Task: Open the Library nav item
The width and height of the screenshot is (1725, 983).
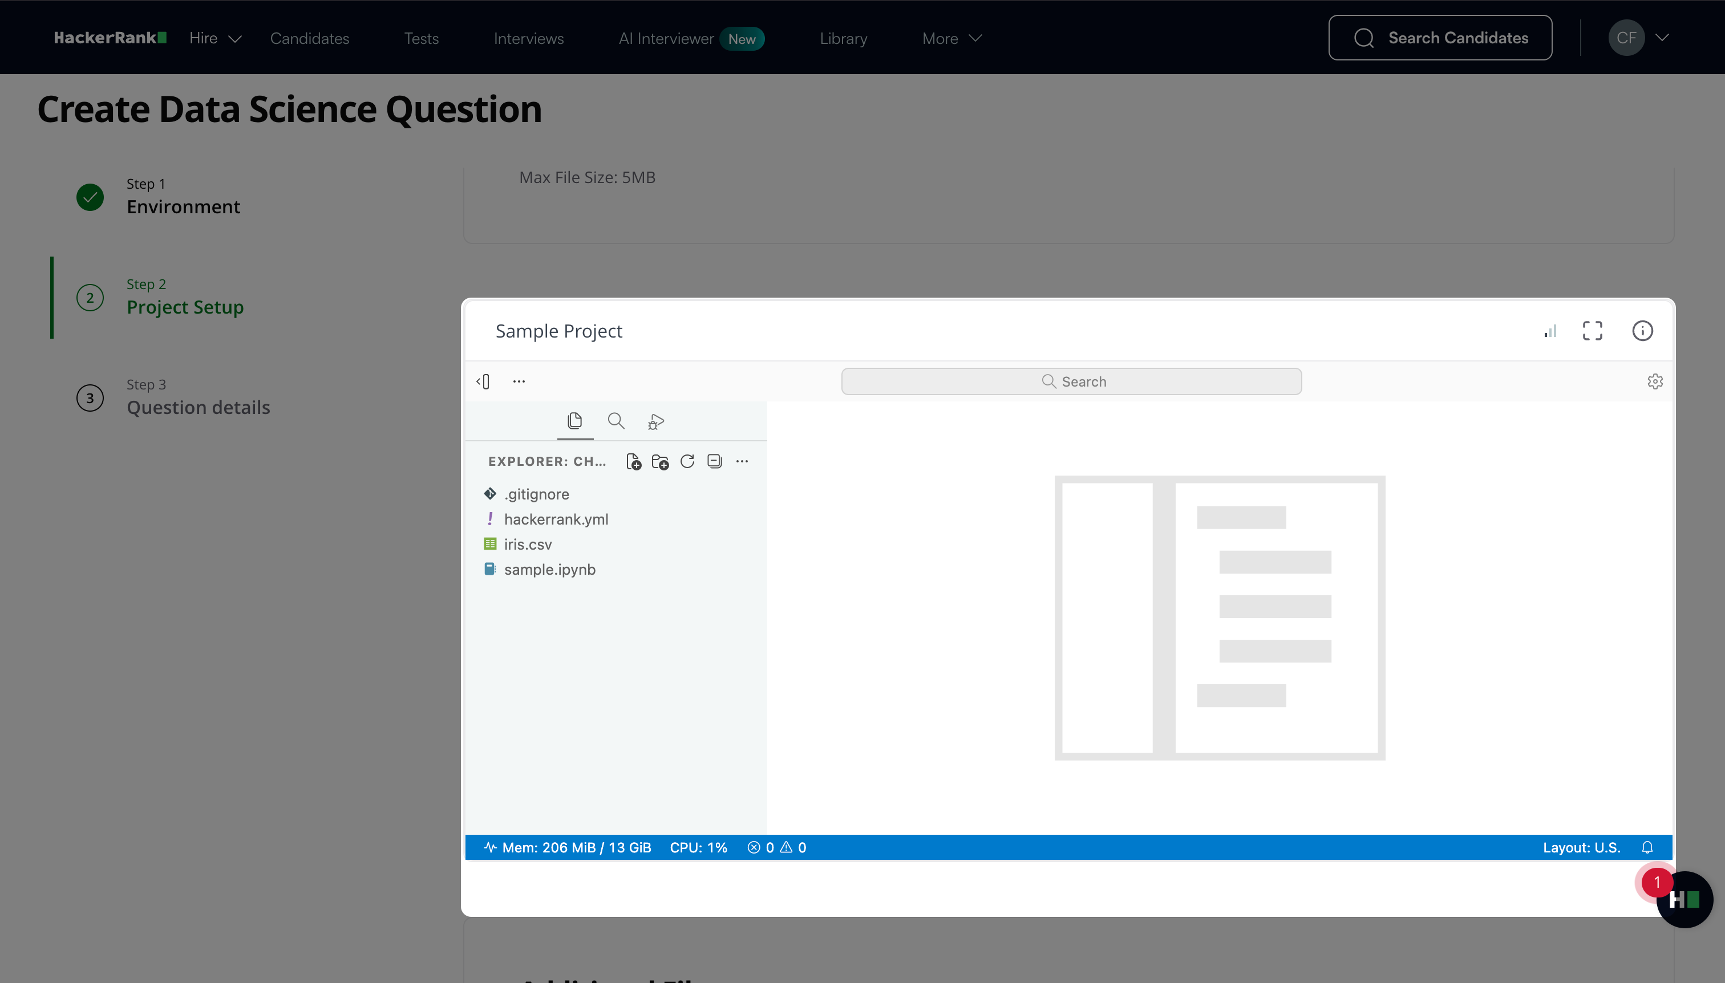Action: pyautogui.click(x=843, y=38)
